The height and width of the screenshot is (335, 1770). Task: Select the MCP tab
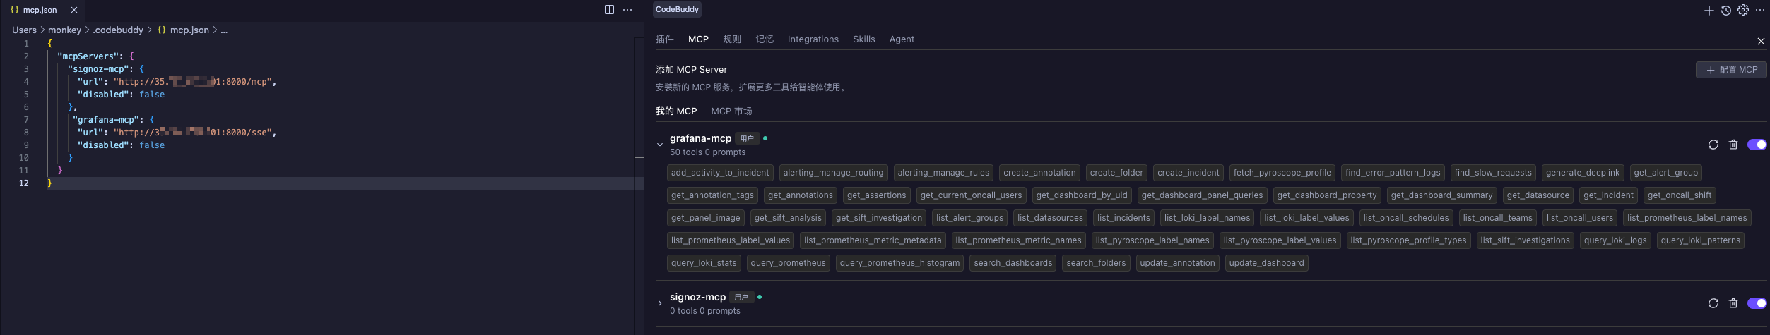[x=698, y=39]
